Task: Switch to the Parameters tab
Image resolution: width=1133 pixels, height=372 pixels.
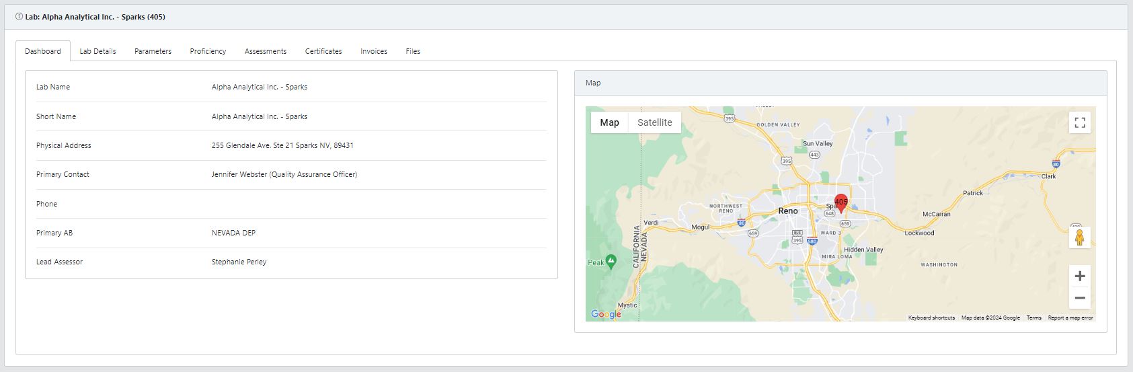Action: (153, 51)
